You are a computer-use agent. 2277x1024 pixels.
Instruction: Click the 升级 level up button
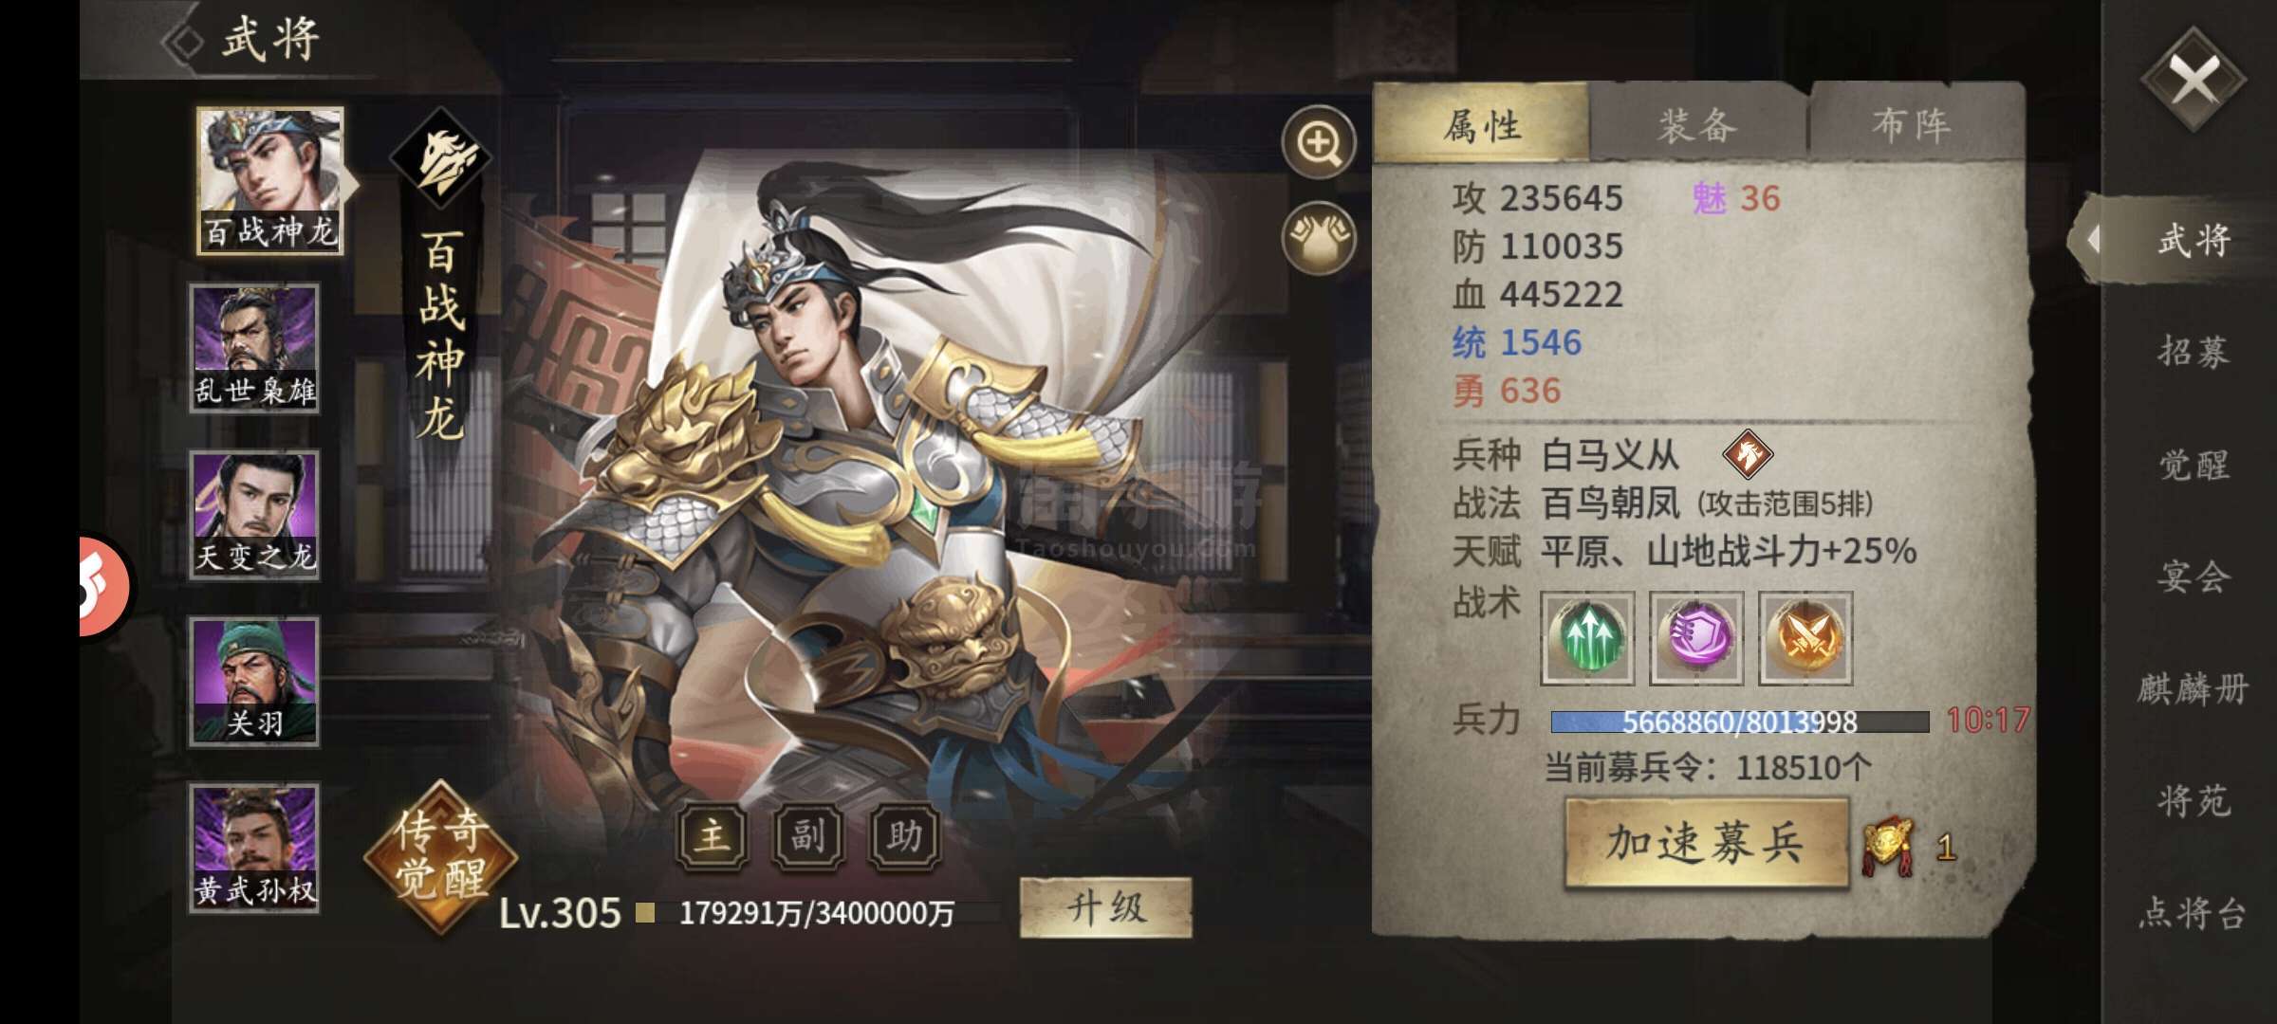1105,907
